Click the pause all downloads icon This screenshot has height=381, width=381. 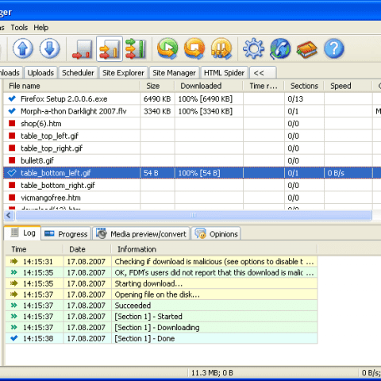(221, 48)
